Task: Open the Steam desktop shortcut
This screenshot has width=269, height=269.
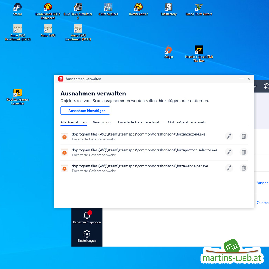Action: (17, 9)
